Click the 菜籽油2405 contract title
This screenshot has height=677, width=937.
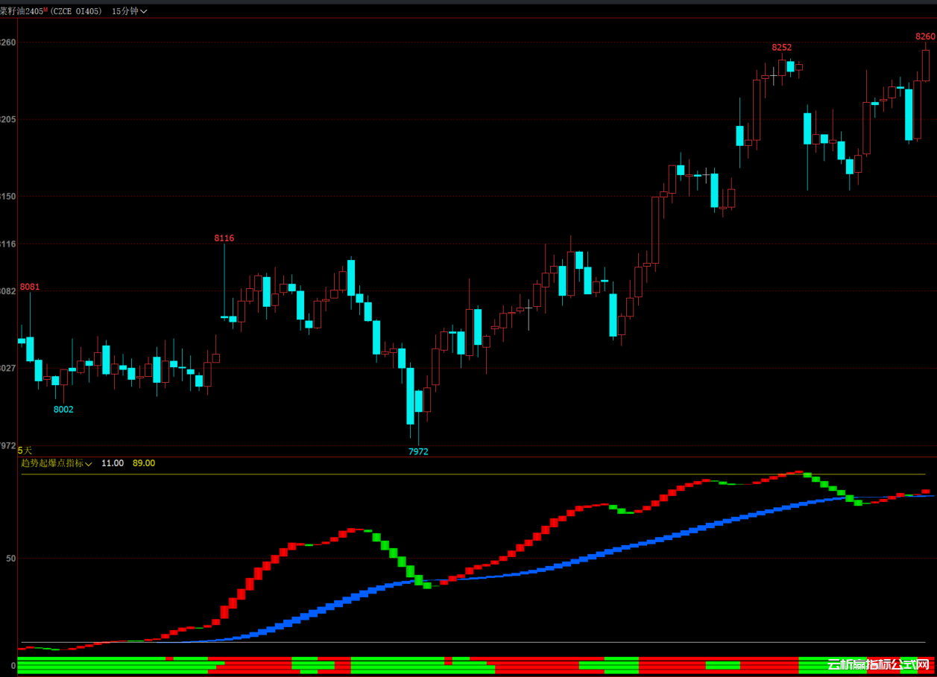click(x=23, y=11)
